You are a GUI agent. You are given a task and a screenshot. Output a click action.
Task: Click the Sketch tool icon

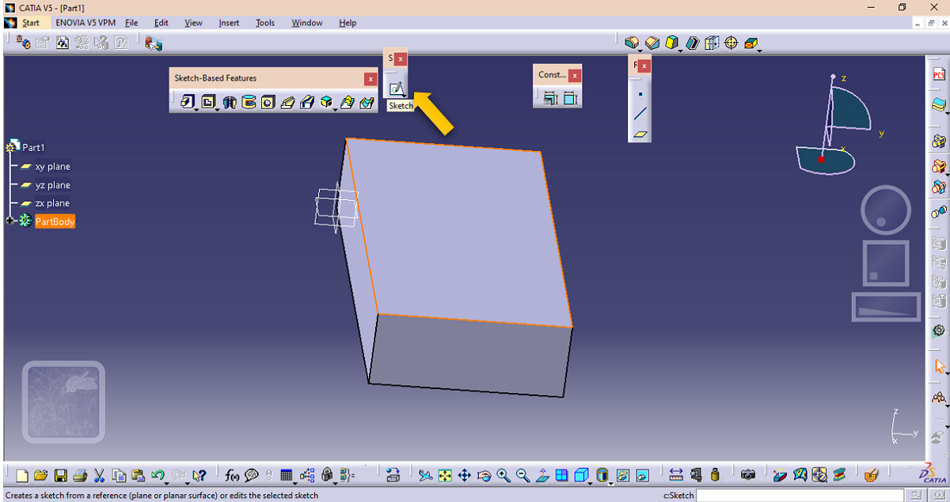coord(397,89)
